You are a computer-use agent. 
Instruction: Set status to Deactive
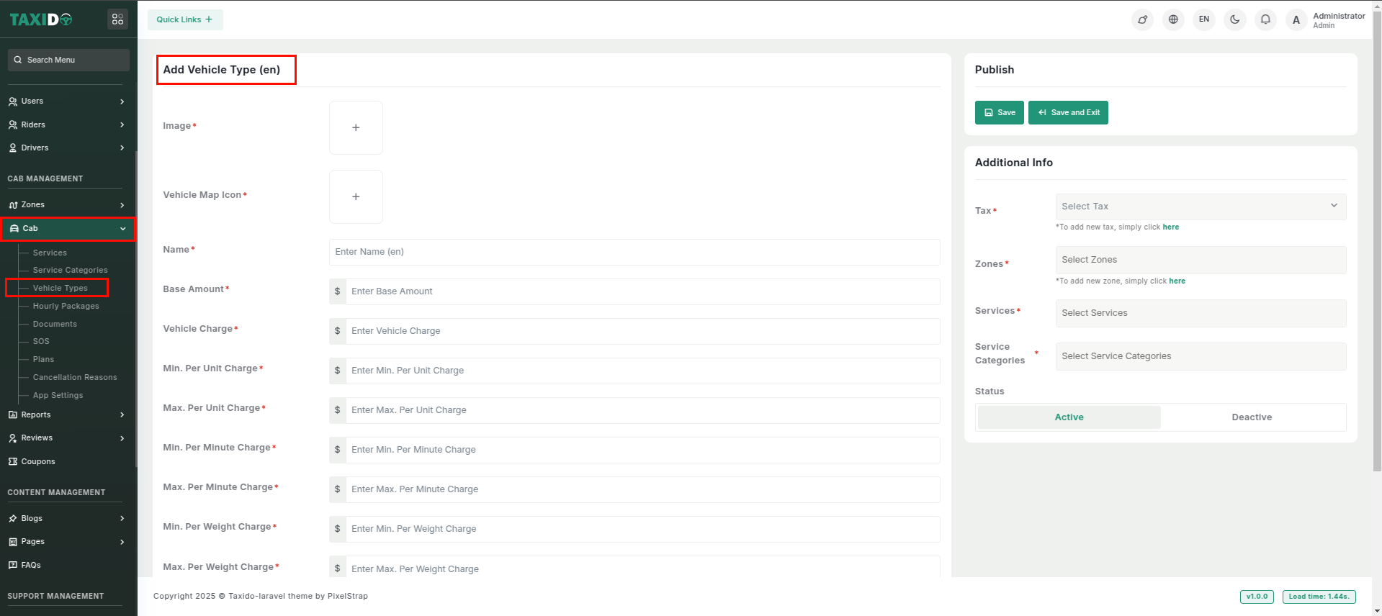pyautogui.click(x=1251, y=417)
